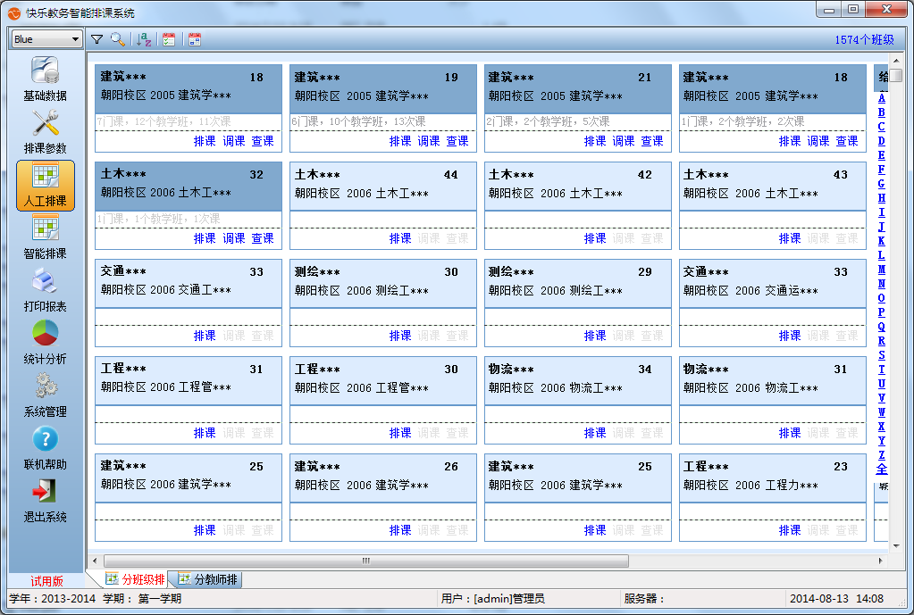The image size is (914, 615).
Task: Click the 退出系统 exit icon
Action: click(x=45, y=492)
